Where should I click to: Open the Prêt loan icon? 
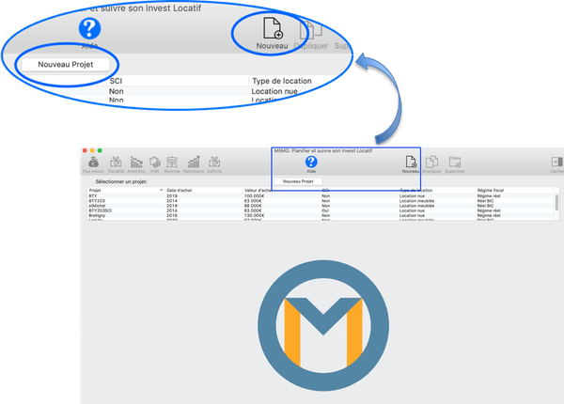pos(155,163)
